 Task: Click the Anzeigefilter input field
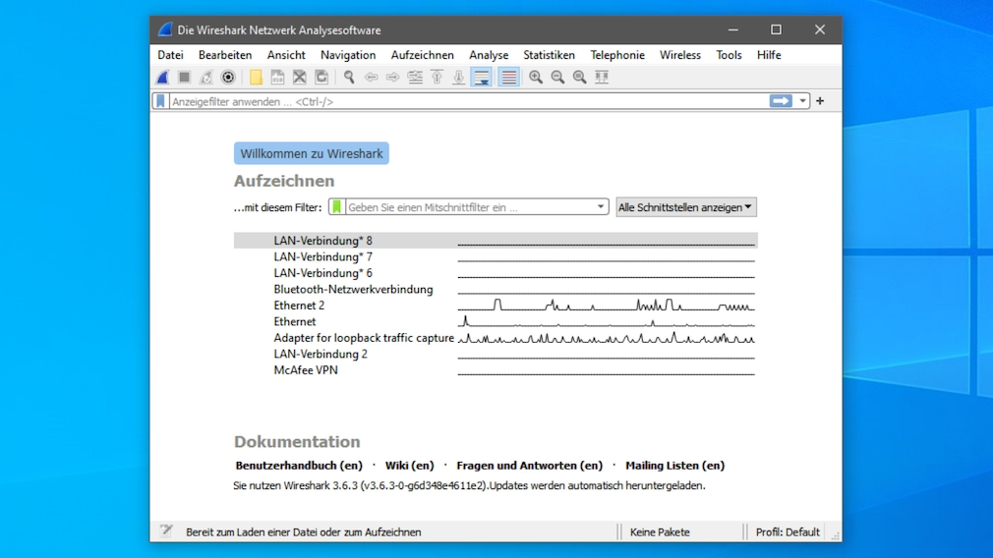(x=462, y=101)
